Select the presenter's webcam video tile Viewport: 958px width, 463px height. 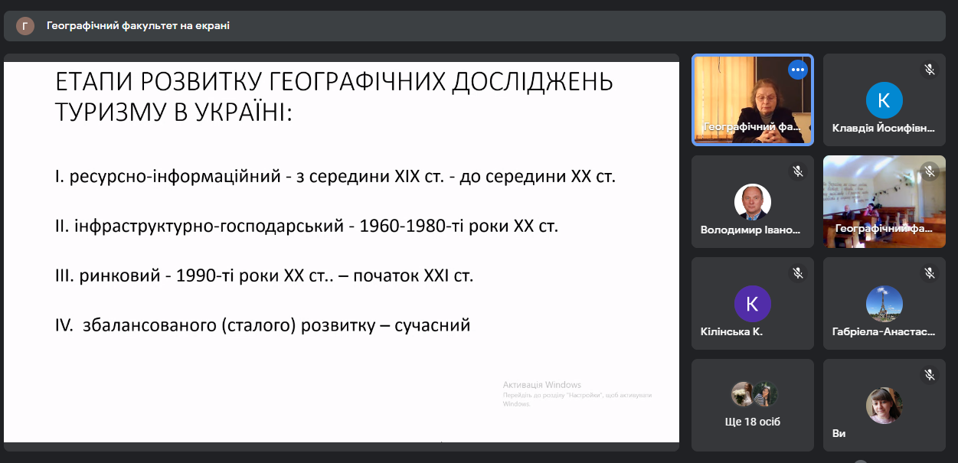753,100
